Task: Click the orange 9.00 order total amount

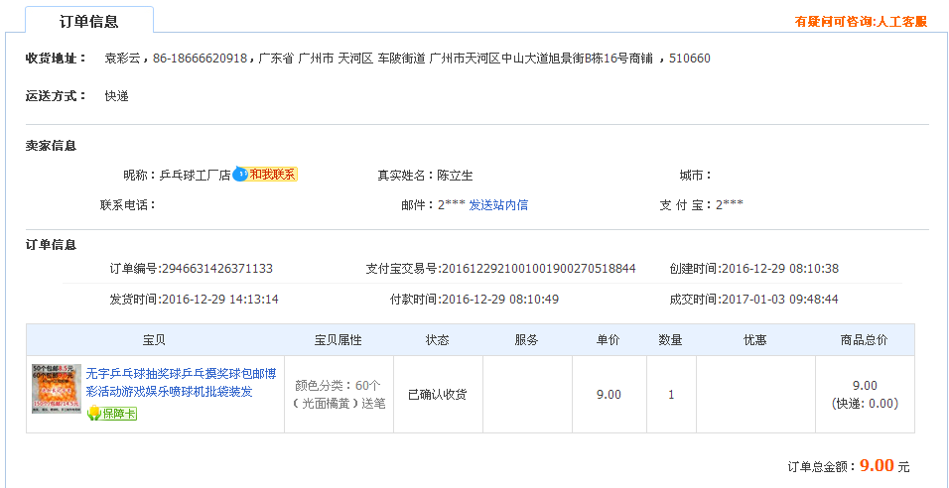Action: [877, 465]
